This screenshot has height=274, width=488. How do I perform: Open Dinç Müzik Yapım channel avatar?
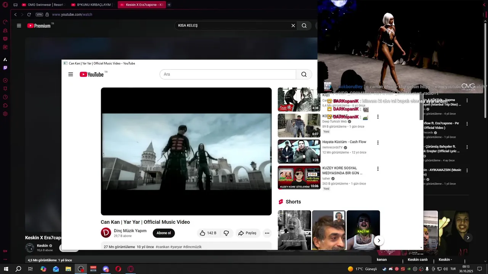pos(106,233)
